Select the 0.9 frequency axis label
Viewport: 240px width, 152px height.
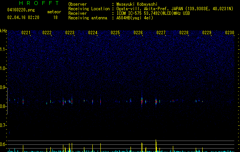[x=3, y=87]
